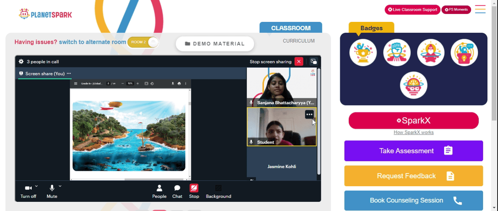Open PS Moments

(x=456, y=9)
